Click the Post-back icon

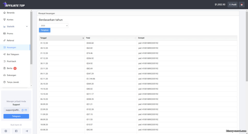click(x=4, y=61)
